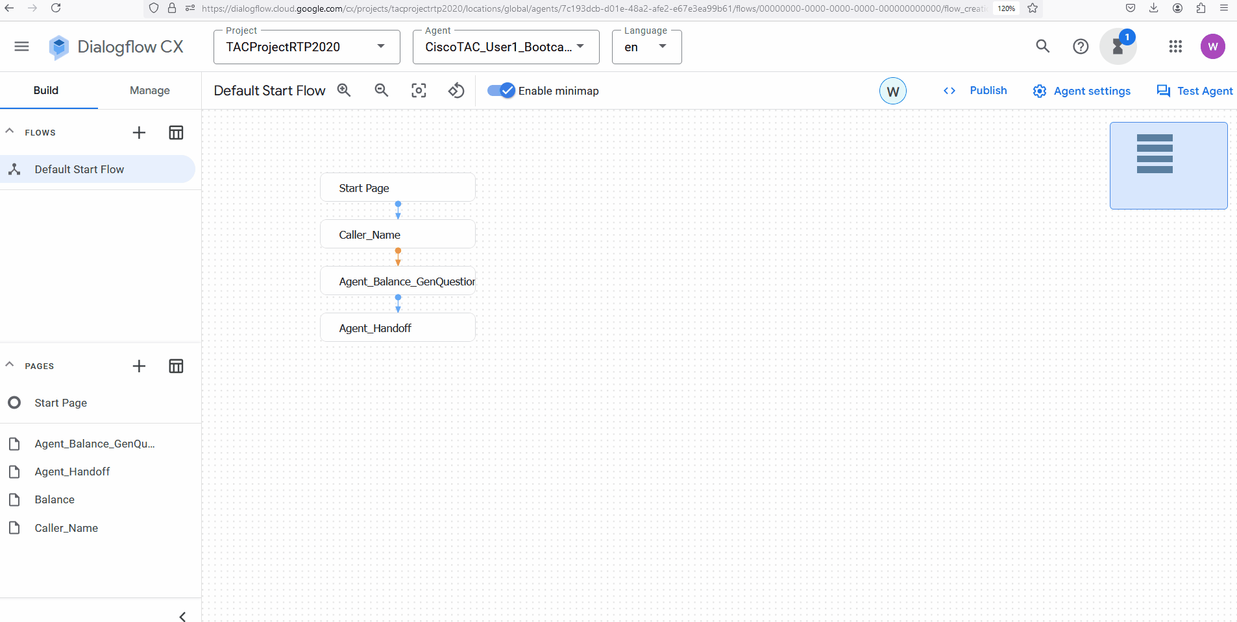The image size is (1237, 622).
Task: Open the purple W account avatar
Action: (1212, 46)
